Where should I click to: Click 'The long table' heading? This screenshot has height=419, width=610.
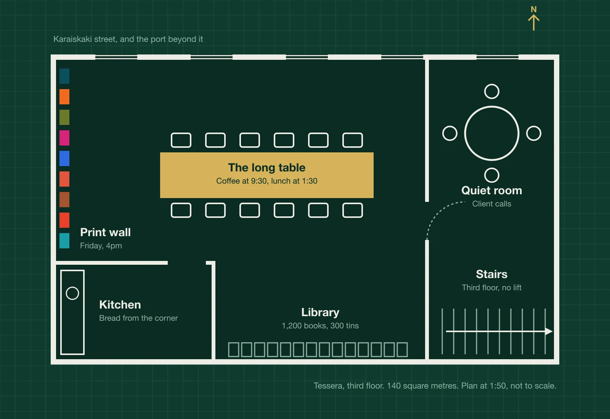click(x=267, y=168)
